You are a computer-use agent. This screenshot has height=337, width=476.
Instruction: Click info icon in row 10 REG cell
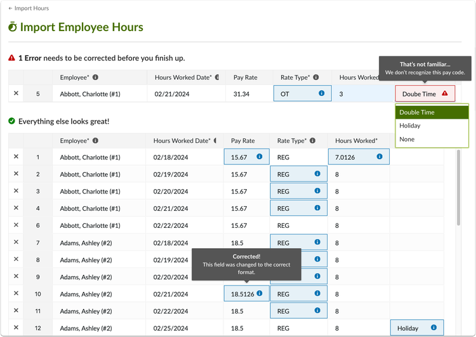click(317, 293)
